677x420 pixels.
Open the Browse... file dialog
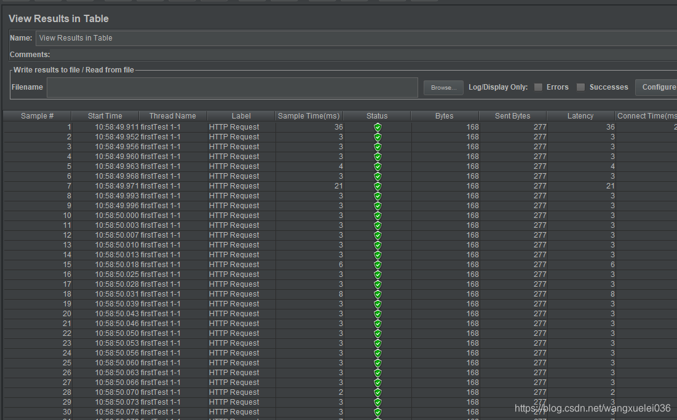tap(443, 88)
